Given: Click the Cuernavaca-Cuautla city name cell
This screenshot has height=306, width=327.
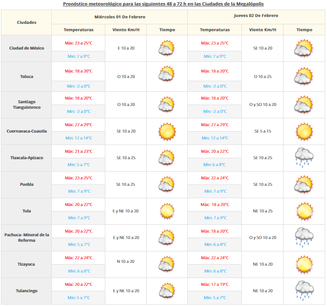Looking at the screenshot, I should click(x=27, y=131).
